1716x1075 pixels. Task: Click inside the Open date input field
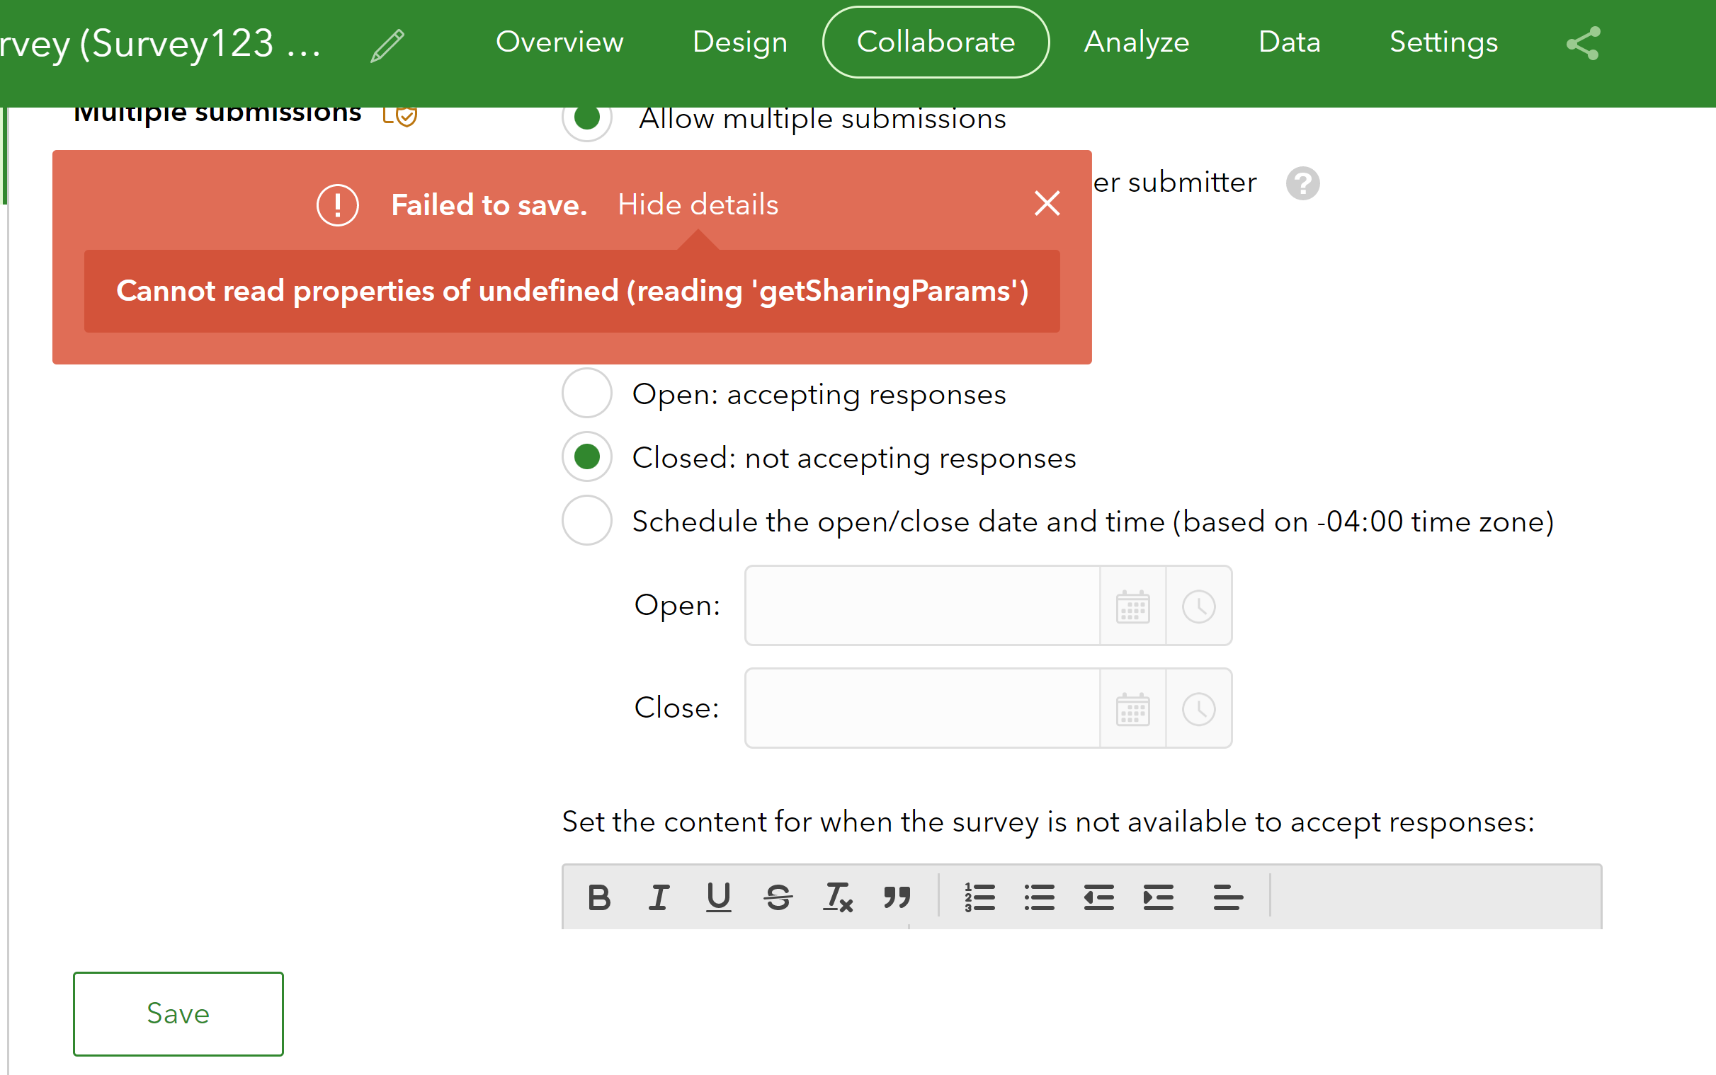(x=918, y=606)
